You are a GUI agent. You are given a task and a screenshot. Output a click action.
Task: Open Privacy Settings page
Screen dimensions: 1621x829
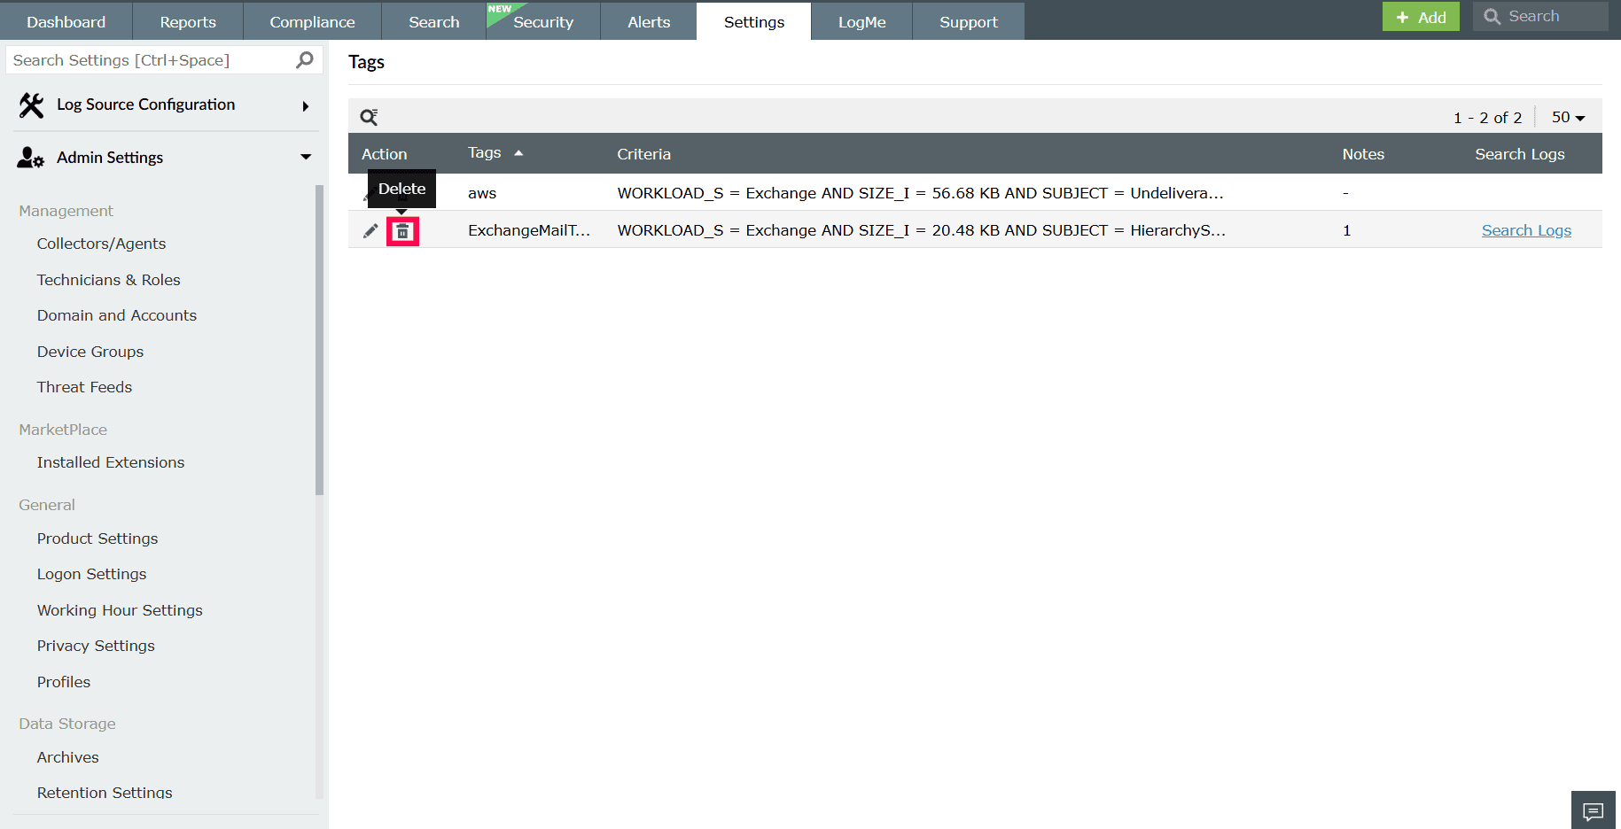point(96,646)
